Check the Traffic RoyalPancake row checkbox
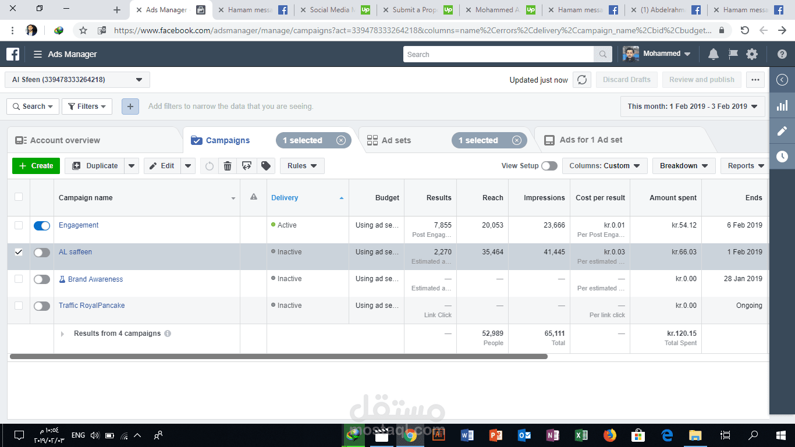Screen dimensions: 795x447 click(19, 306)
